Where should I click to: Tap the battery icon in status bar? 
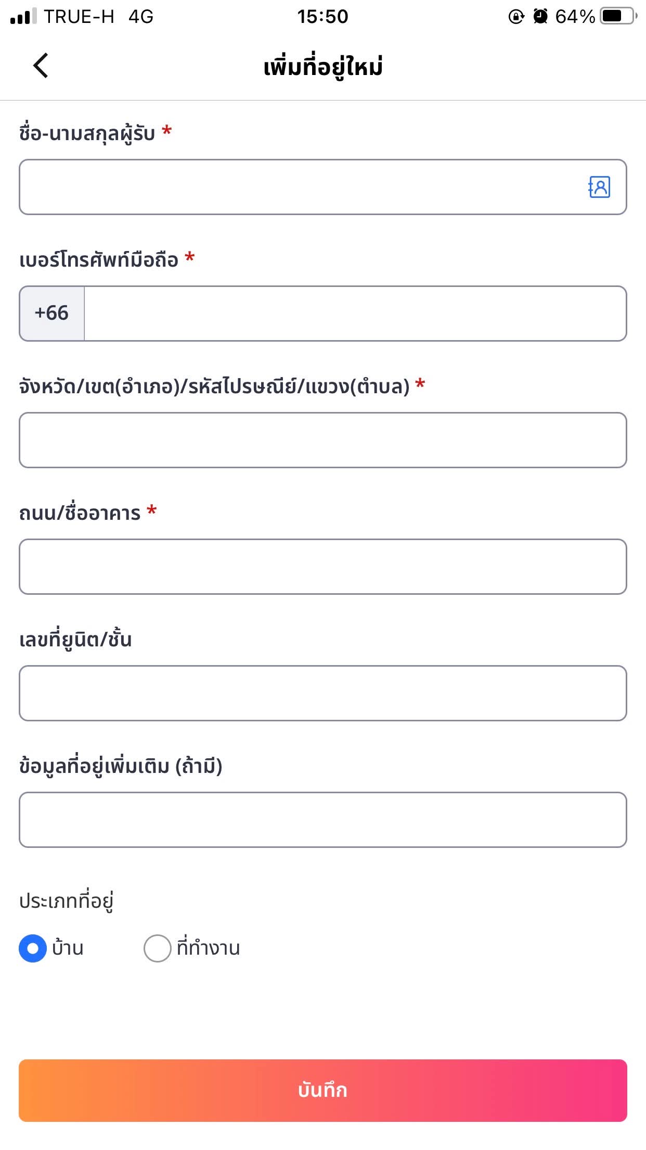(x=618, y=16)
